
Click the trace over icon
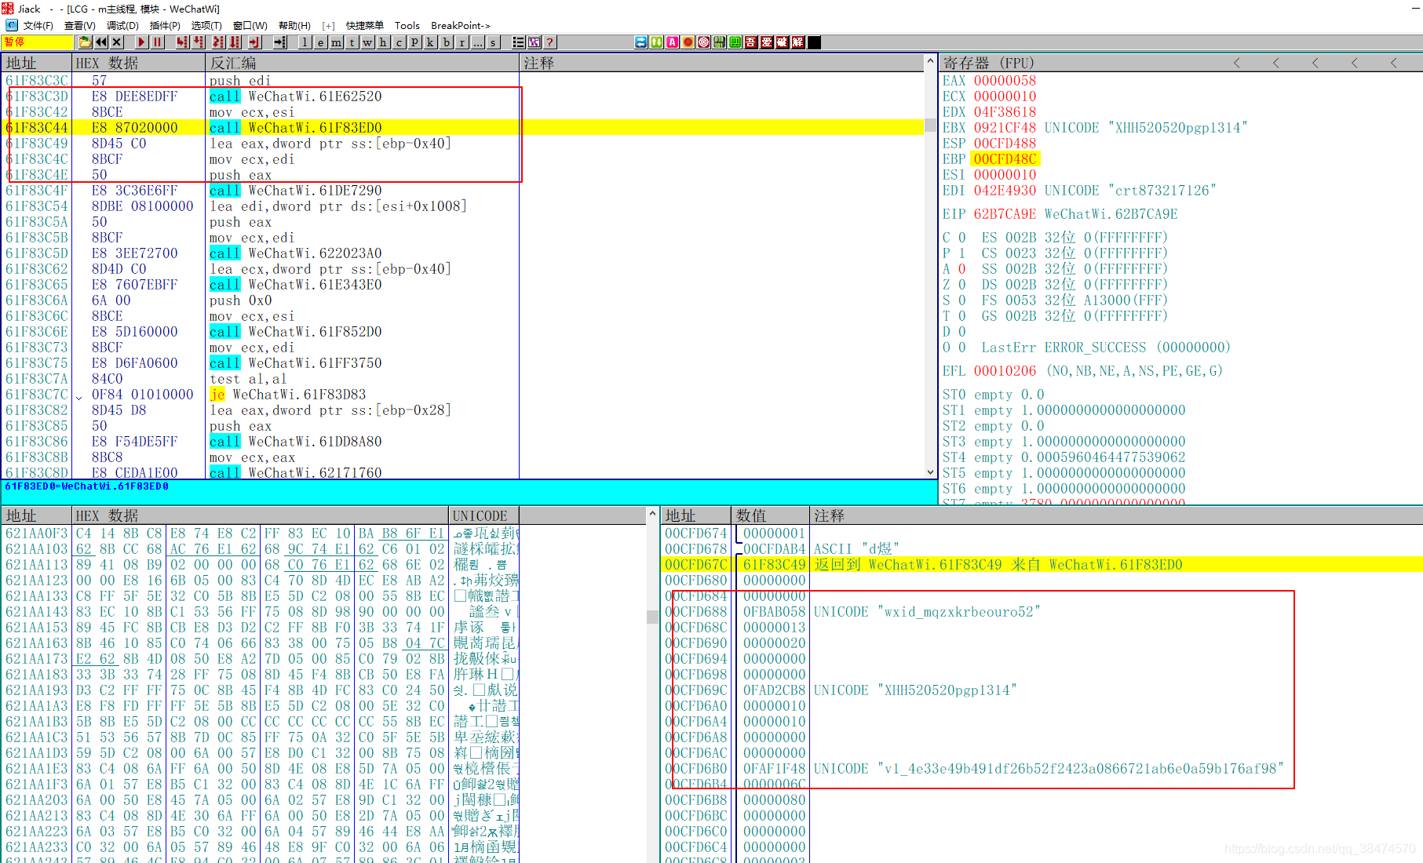(235, 42)
